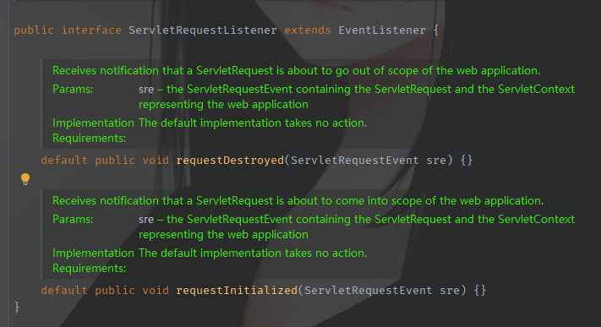Click the sre parameter of requestDestroyed
The width and height of the screenshot is (601, 327).
(x=436, y=160)
